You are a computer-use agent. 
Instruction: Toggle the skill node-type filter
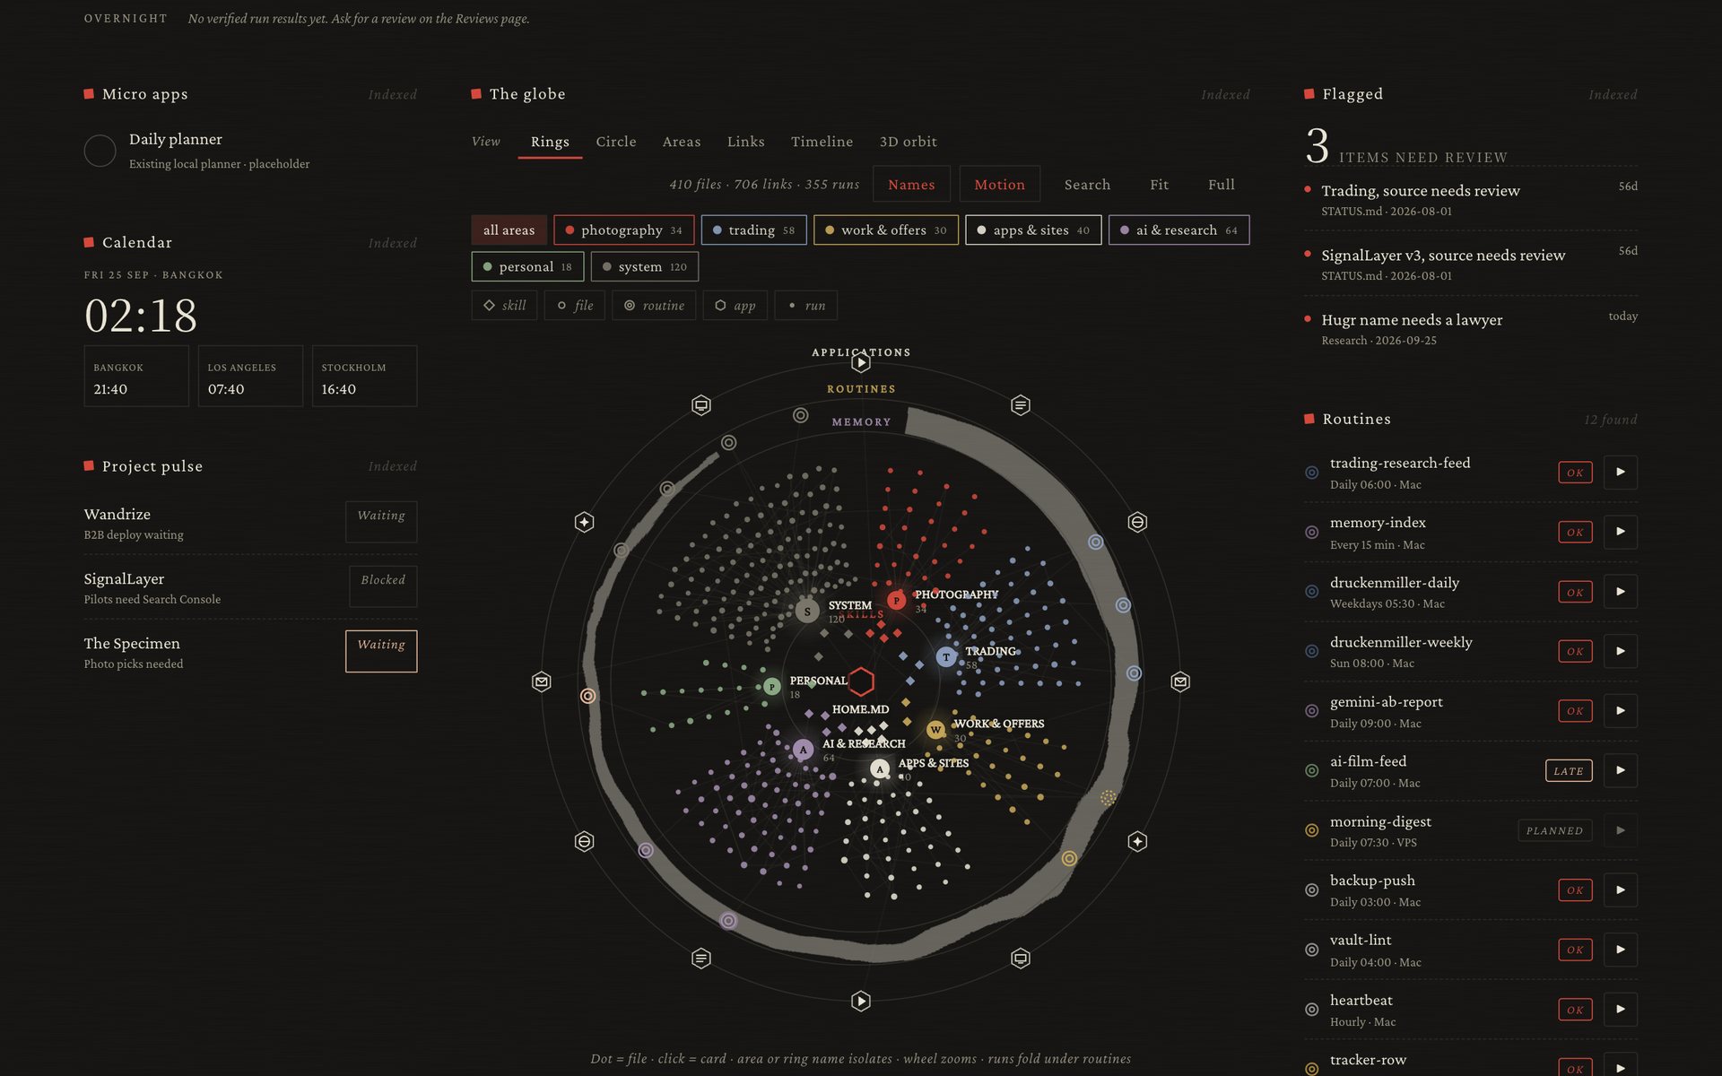point(504,306)
